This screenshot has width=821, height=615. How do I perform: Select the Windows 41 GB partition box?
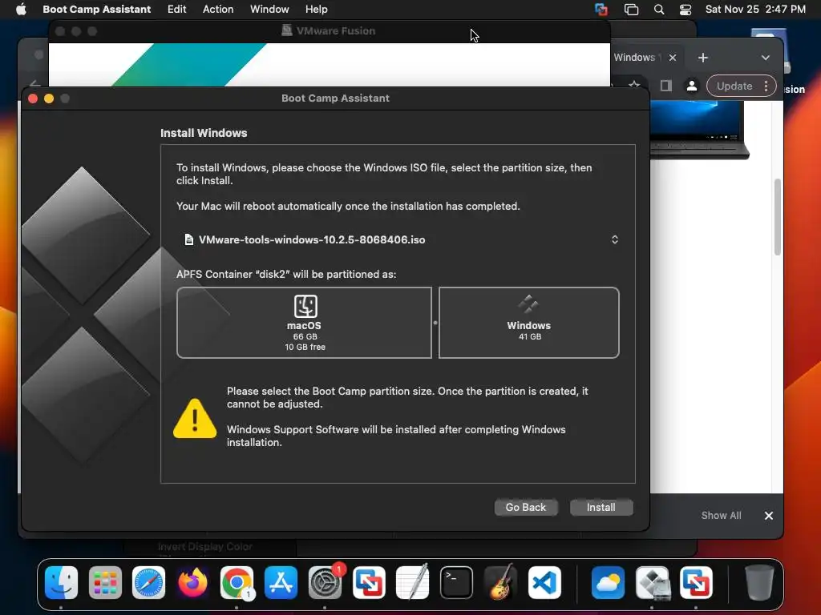tap(529, 323)
